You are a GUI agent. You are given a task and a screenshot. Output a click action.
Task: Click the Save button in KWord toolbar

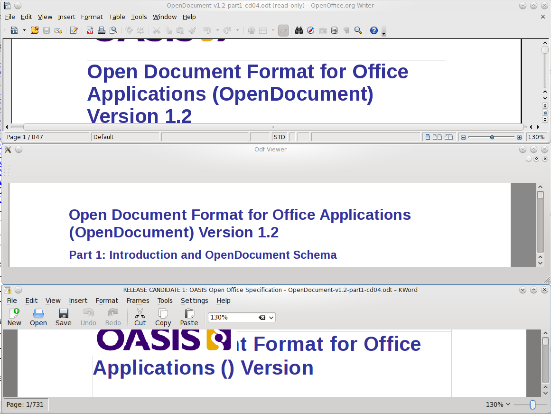(63, 317)
